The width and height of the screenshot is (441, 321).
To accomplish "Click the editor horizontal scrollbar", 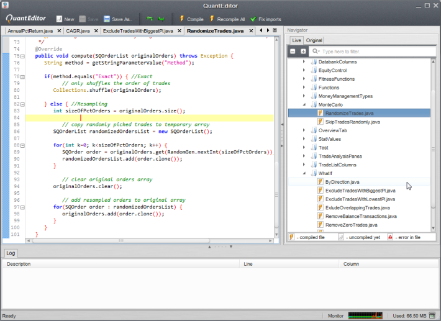I will (121, 241).
